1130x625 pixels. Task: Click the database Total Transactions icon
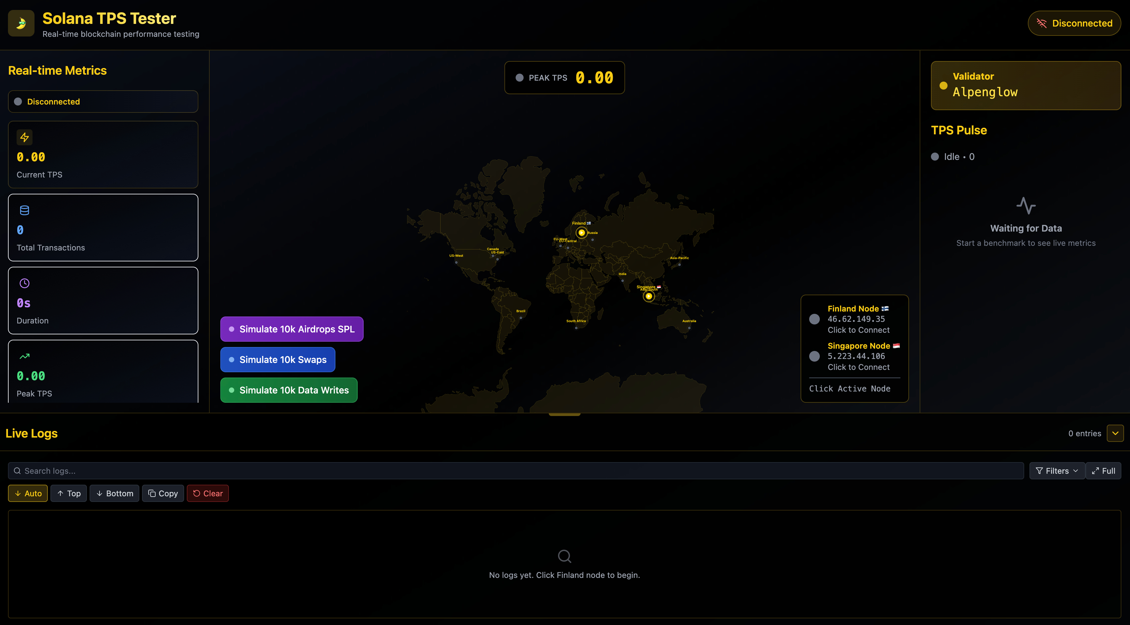coord(25,211)
